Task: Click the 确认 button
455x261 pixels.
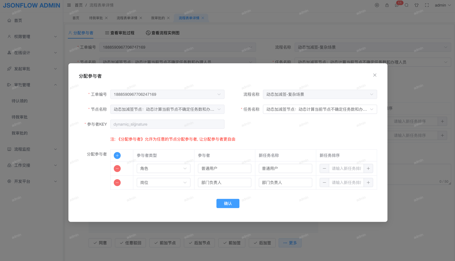Action: (228, 204)
